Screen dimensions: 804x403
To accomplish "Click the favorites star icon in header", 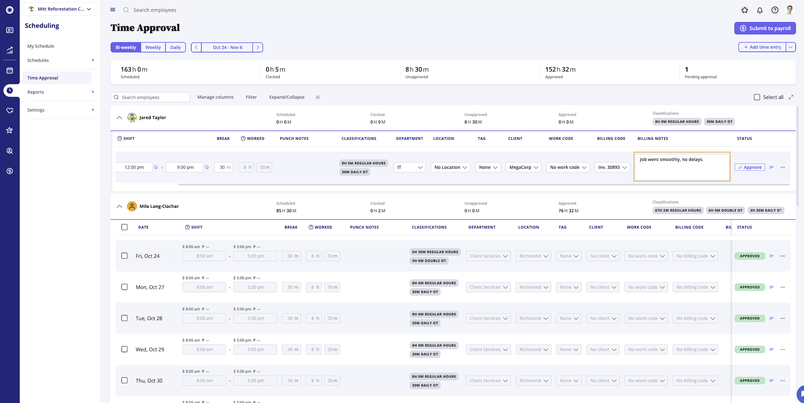I will (745, 10).
